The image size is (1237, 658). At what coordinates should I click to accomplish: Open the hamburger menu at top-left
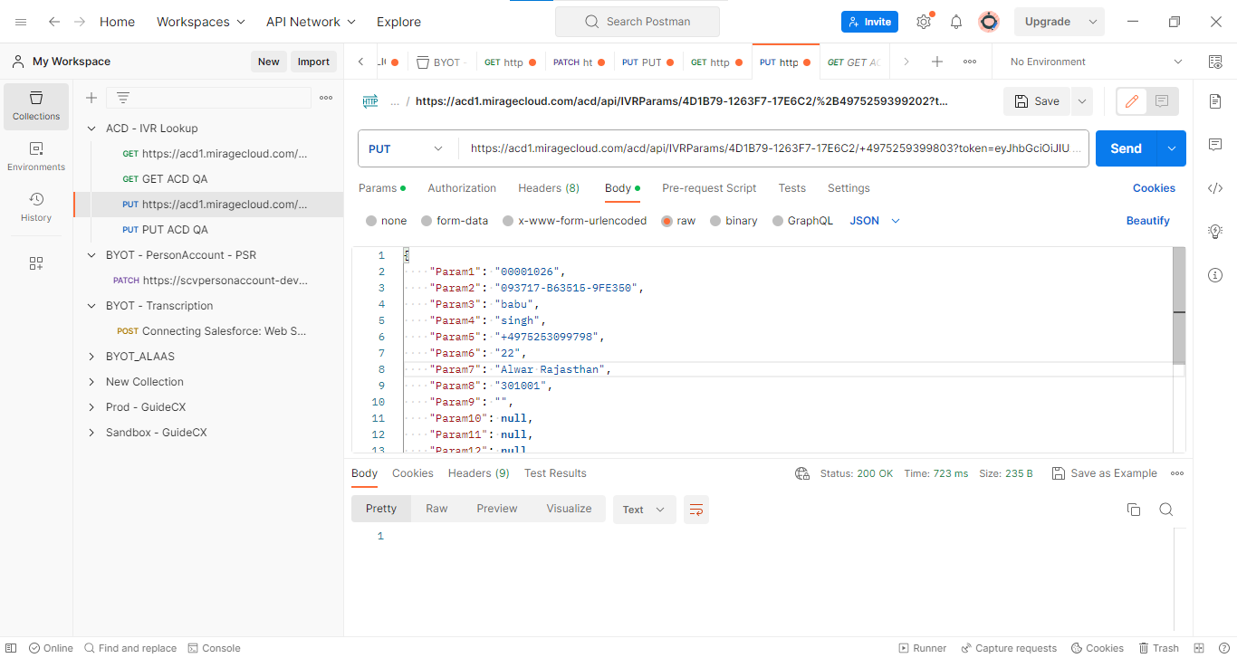coord(21,22)
